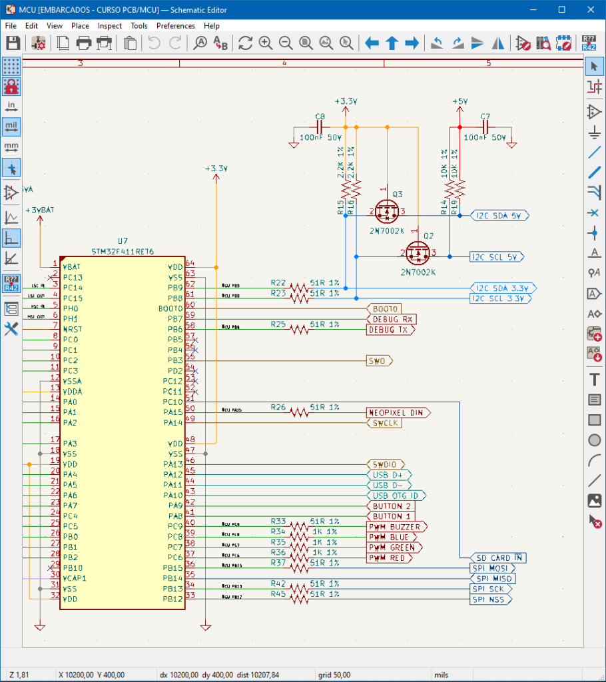Mirror the selection horizontally

point(497,43)
